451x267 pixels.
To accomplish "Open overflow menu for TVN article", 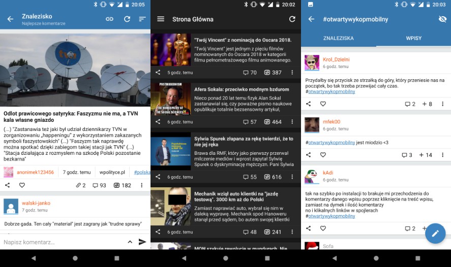I will point(141,185).
